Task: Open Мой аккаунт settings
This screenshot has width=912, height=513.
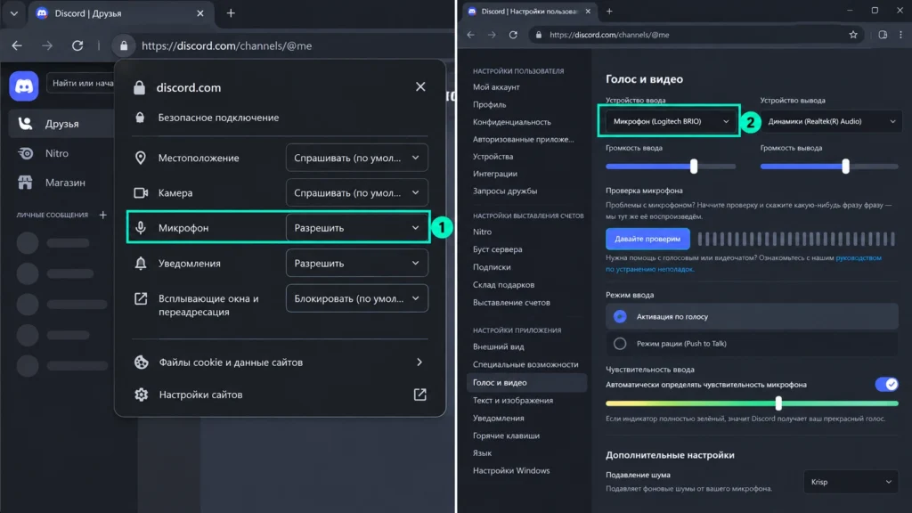Action: [x=496, y=87]
